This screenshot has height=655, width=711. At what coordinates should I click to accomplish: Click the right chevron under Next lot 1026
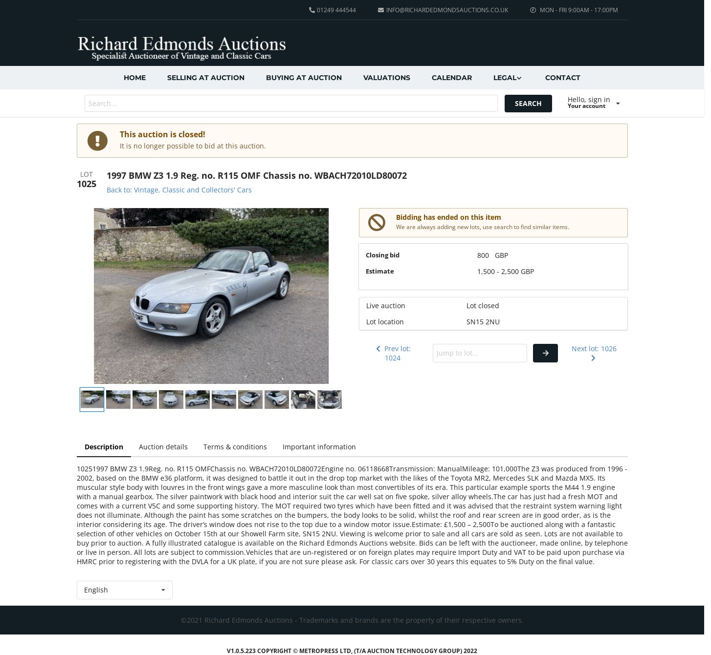[x=593, y=358]
